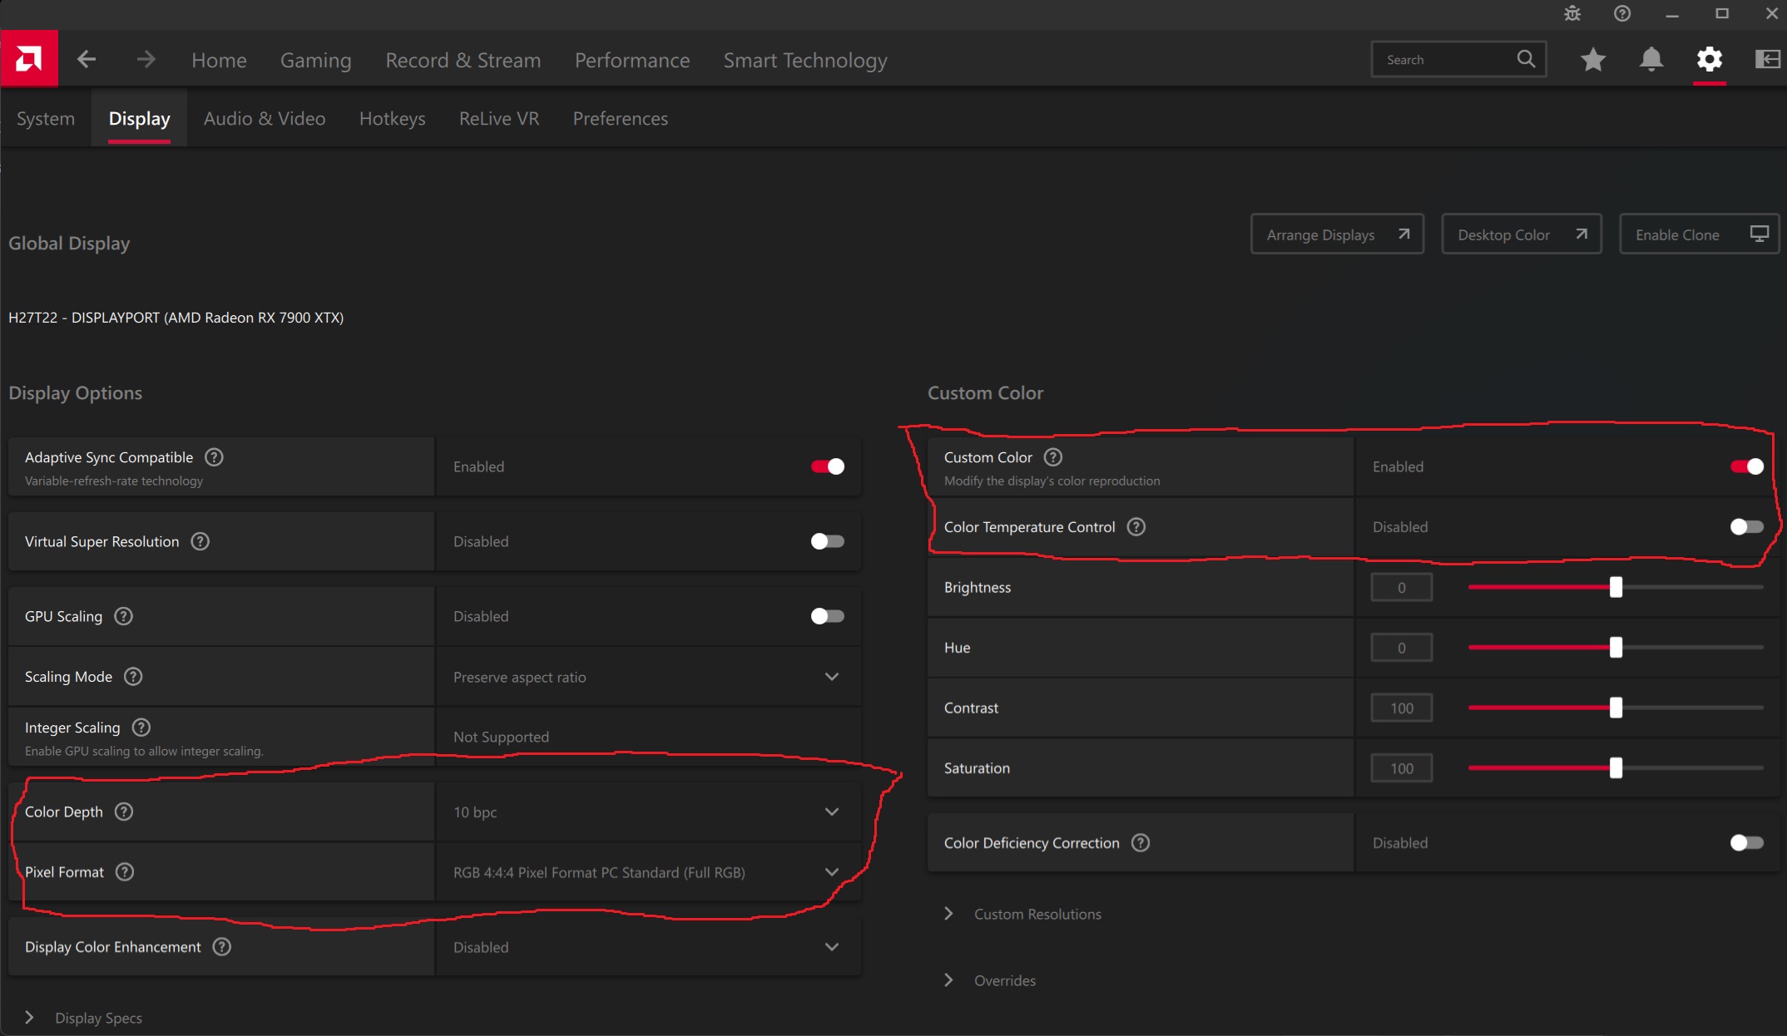Go back with the left arrow
The image size is (1787, 1036).
coord(87,59)
